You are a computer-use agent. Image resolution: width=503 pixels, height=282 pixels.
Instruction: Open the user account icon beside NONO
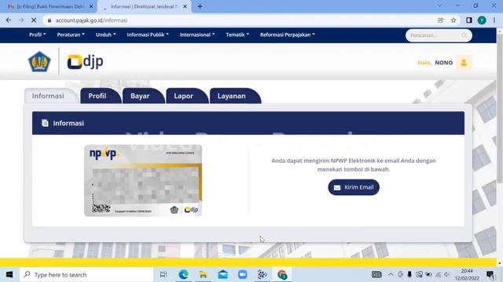[x=464, y=63]
